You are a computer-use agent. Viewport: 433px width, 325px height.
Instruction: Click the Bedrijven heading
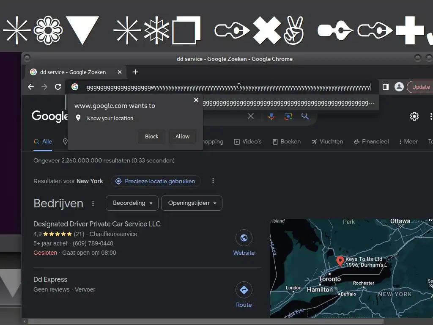click(58, 204)
